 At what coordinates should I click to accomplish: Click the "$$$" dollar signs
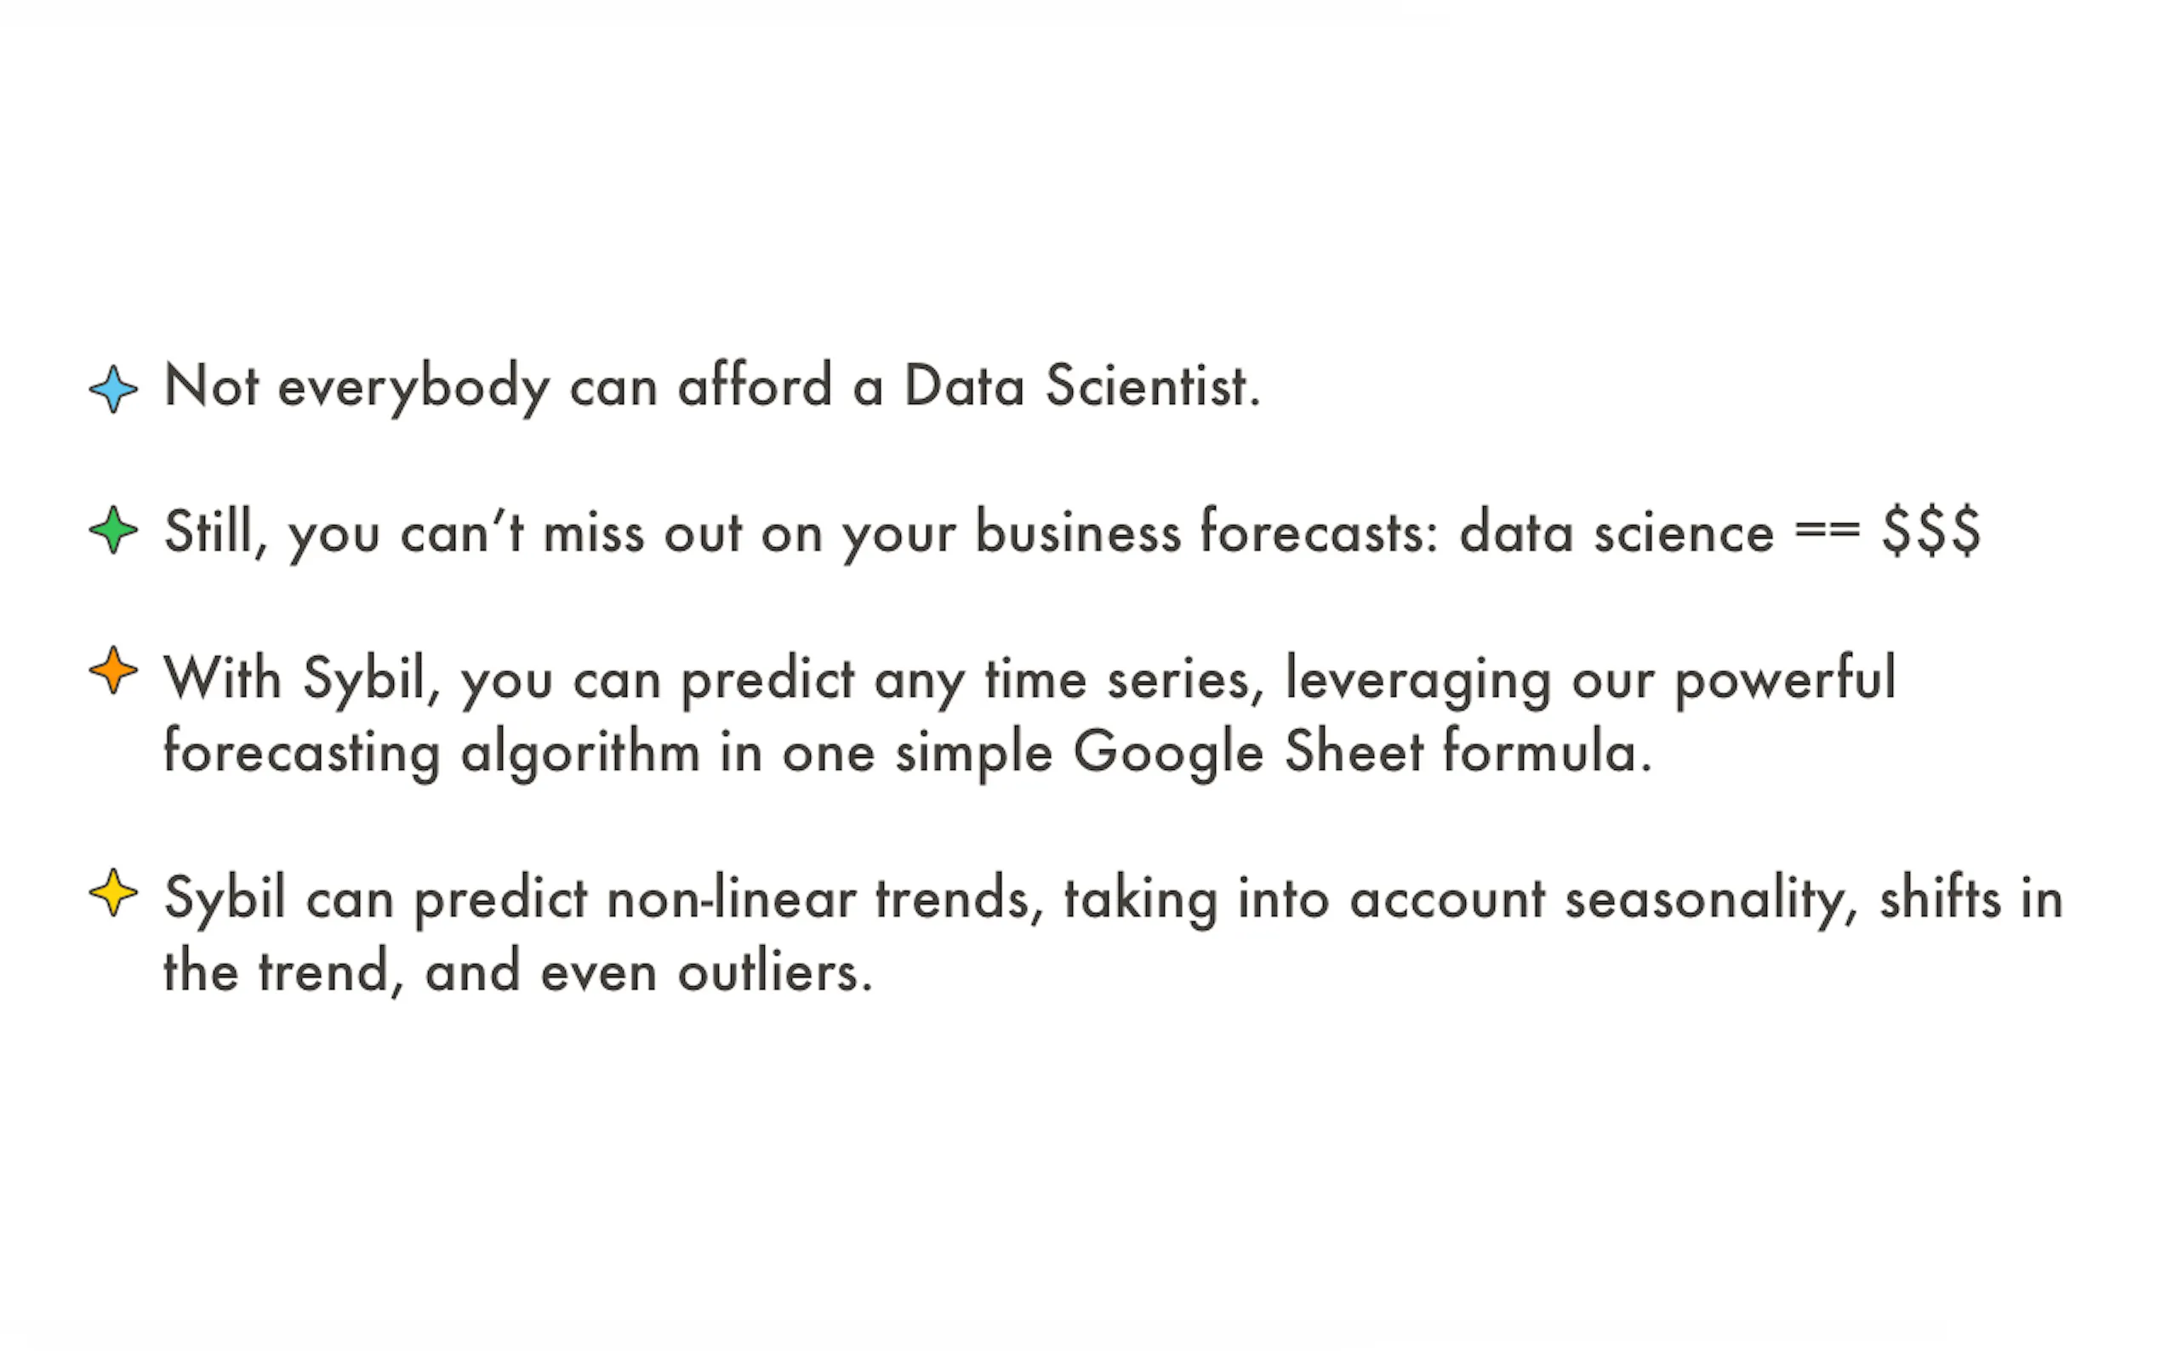(1930, 532)
